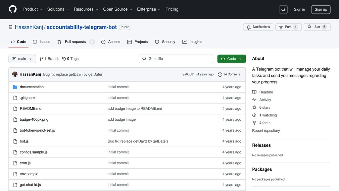This screenshot has width=339, height=191.
Task: Click the eye icon next to watching
Action: pyautogui.click(x=254, y=115)
